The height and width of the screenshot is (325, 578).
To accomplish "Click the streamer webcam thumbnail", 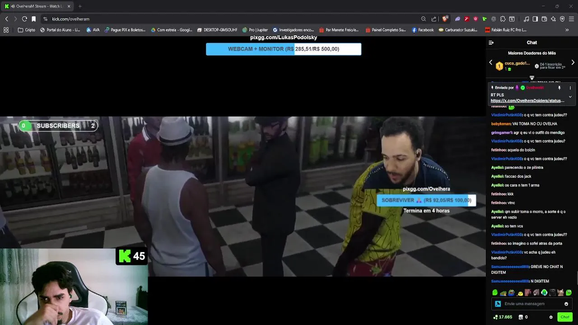I will coord(74,286).
